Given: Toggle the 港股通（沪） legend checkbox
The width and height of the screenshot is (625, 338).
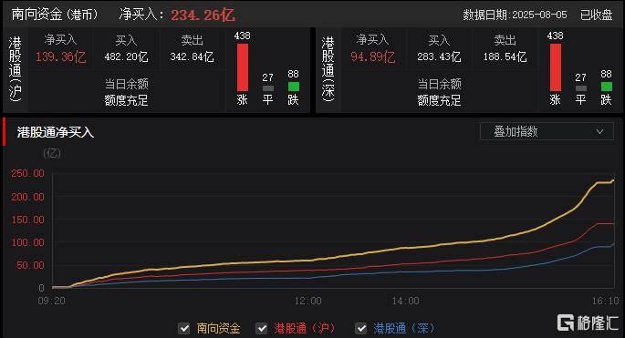Looking at the screenshot, I should [x=262, y=329].
